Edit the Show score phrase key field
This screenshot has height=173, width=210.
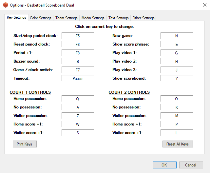click(177, 44)
